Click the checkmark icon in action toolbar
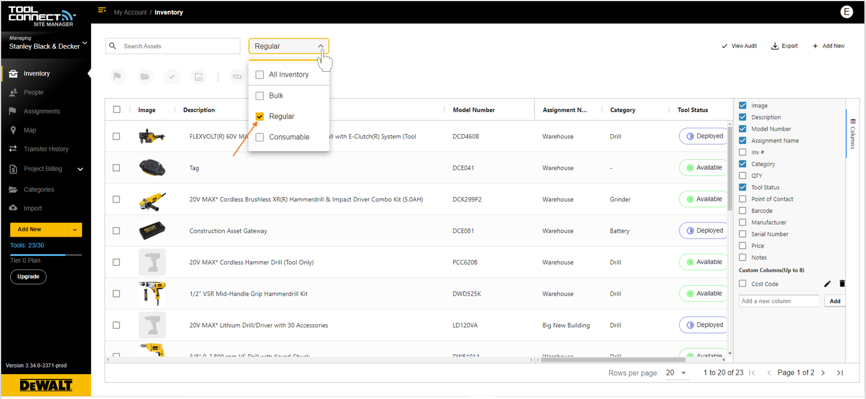Screen dimensions: 866x399 click(x=172, y=77)
